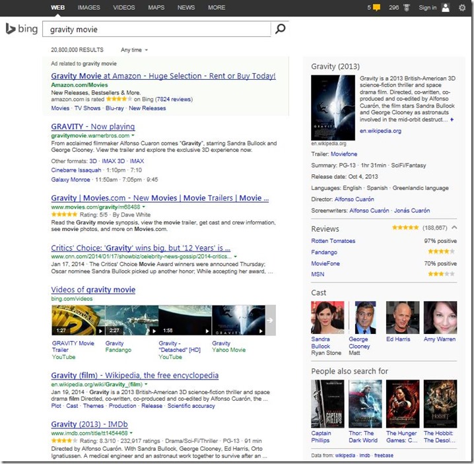Open the Gravity Movies.com result
Viewport: 474px width, 464px height.
point(160,198)
